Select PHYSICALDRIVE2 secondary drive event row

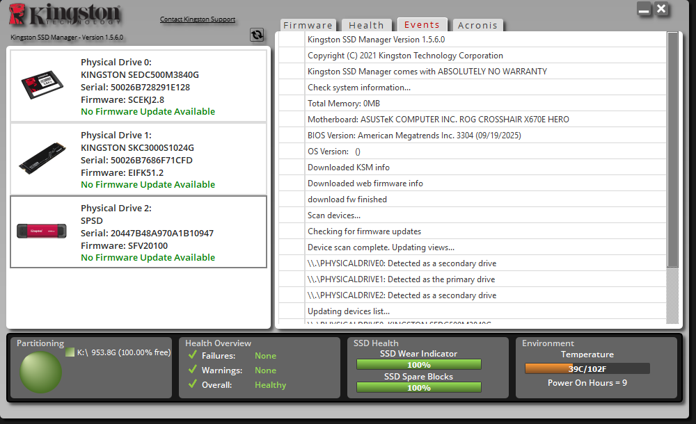pyautogui.click(x=473, y=295)
